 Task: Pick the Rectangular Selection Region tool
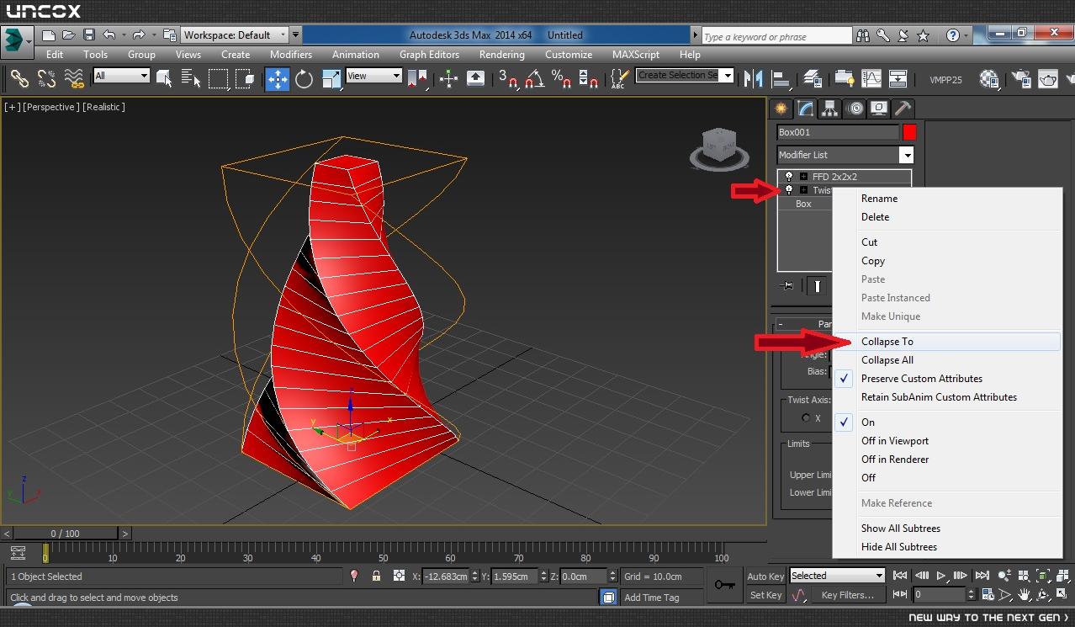click(219, 79)
